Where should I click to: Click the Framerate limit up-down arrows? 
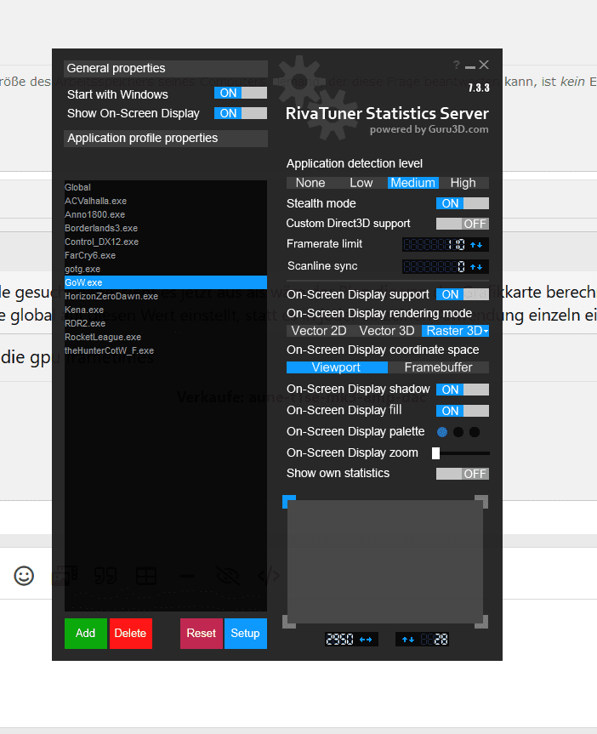pos(476,244)
